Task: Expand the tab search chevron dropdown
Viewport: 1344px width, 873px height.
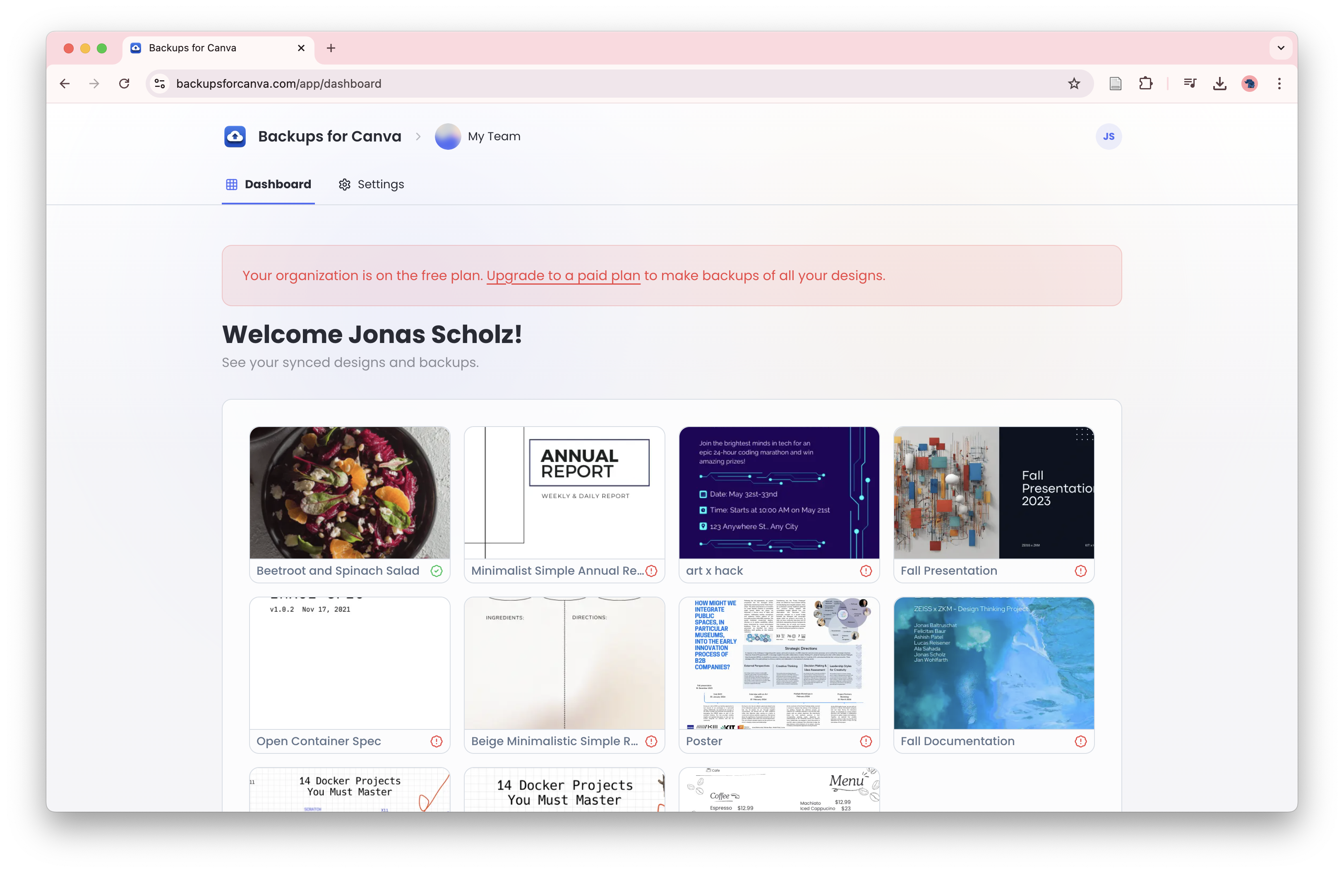Action: [x=1281, y=48]
